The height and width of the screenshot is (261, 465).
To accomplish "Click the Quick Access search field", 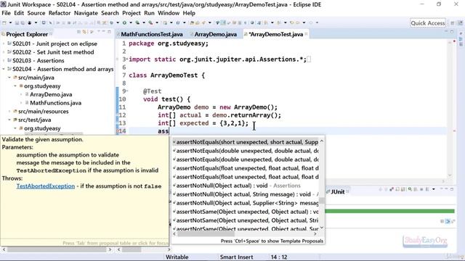I will tap(428, 23).
